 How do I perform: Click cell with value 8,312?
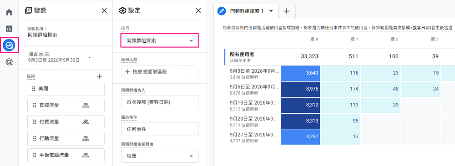(x=300, y=105)
